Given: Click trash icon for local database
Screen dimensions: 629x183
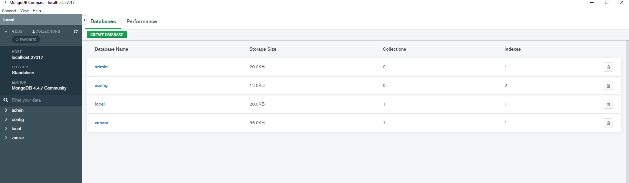Looking at the screenshot, I should click(x=608, y=104).
